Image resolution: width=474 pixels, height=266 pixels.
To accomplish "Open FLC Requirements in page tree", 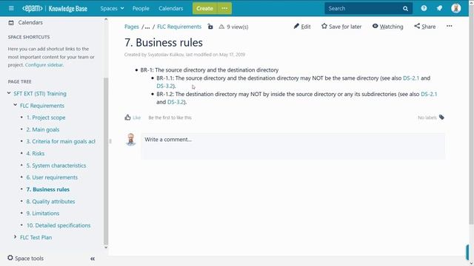I will (42, 106).
